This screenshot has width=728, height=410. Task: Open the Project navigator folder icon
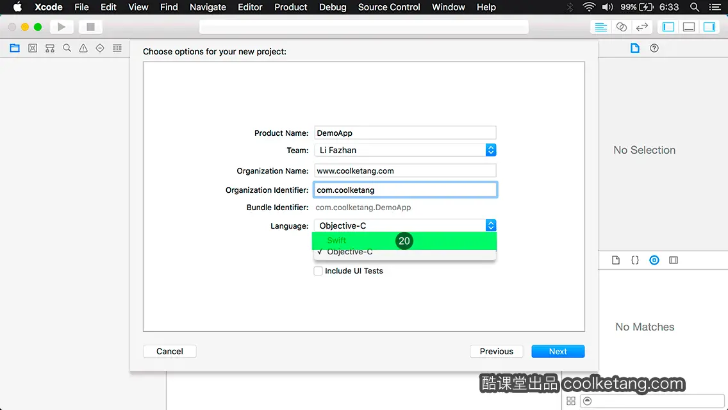coord(15,48)
